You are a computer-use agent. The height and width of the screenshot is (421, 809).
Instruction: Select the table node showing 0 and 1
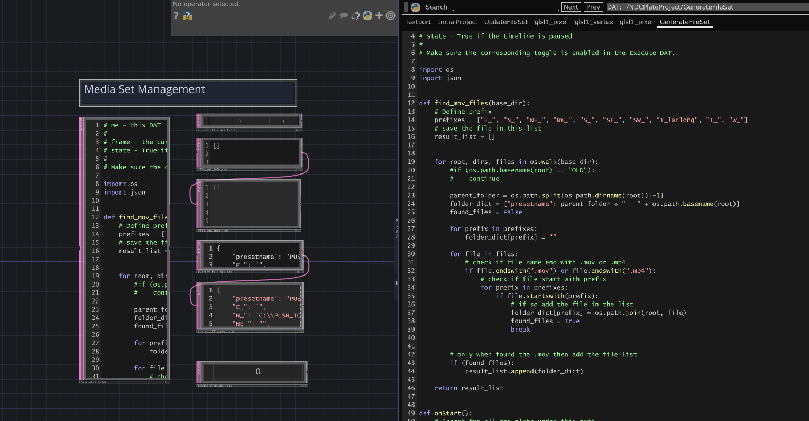click(x=249, y=122)
